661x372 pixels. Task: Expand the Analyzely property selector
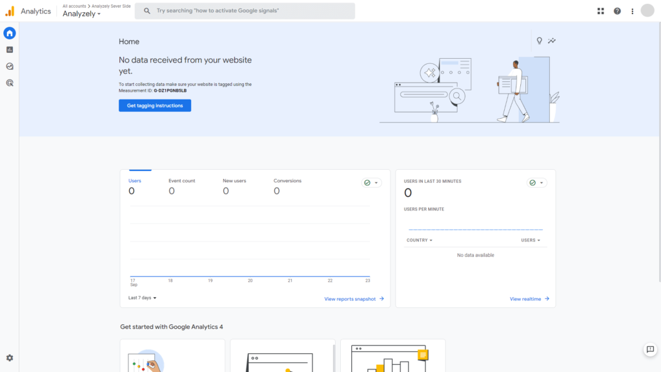[x=82, y=14]
